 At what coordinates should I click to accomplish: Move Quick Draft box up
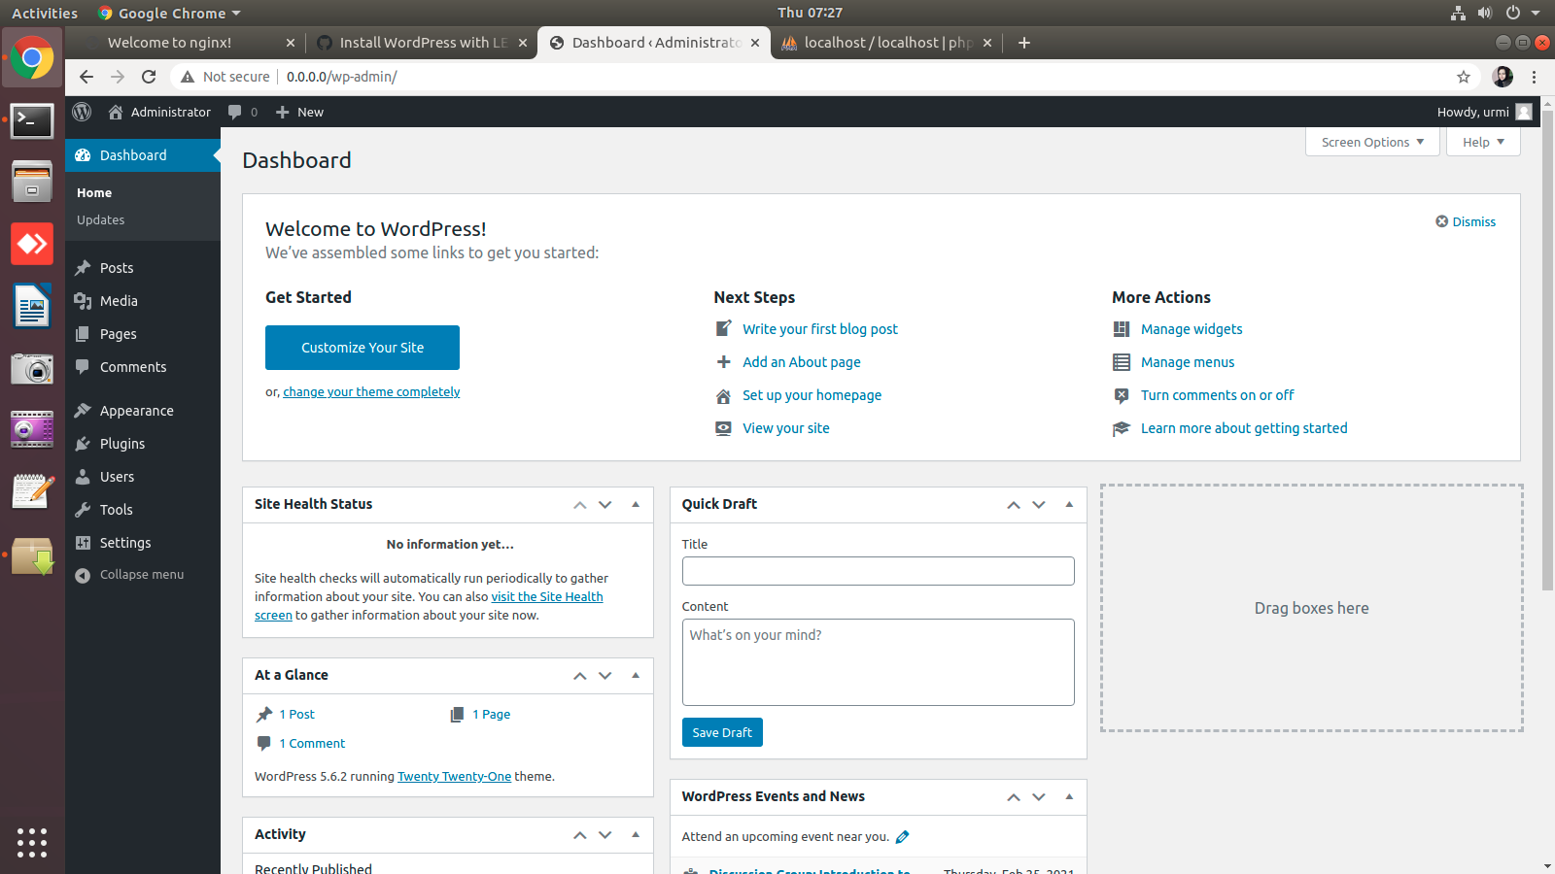point(1014,504)
